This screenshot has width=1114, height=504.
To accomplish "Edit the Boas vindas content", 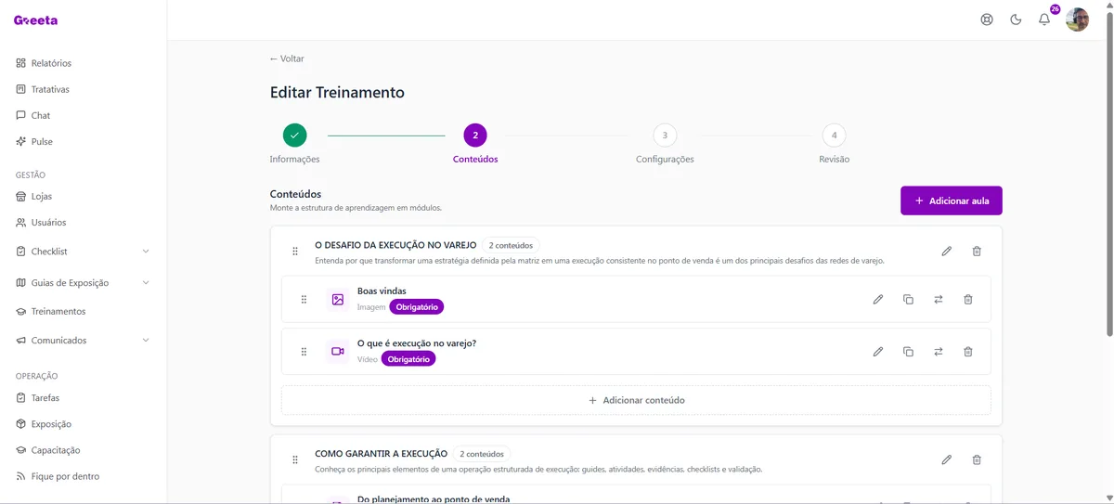I will 878,300.
